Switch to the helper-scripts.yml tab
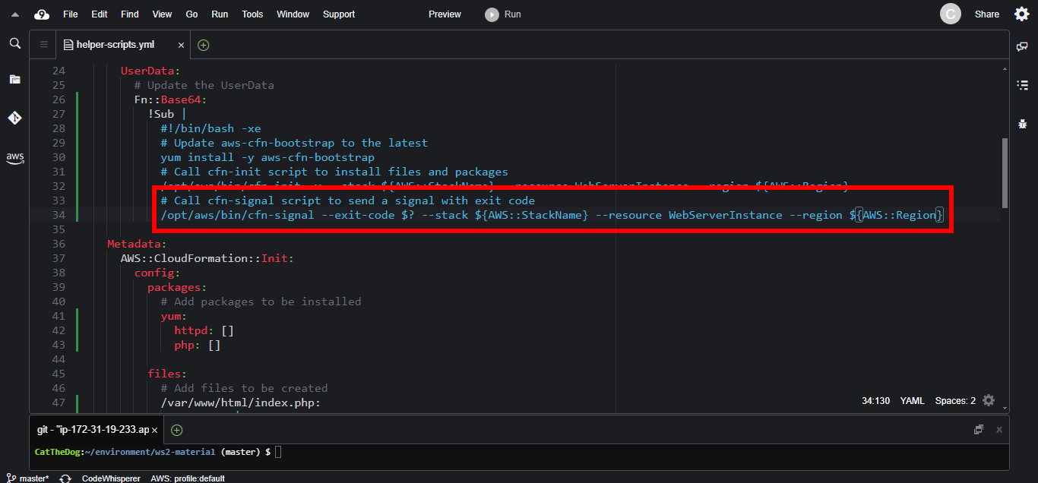This screenshot has width=1038, height=483. pyautogui.click(x=114, y=45)
